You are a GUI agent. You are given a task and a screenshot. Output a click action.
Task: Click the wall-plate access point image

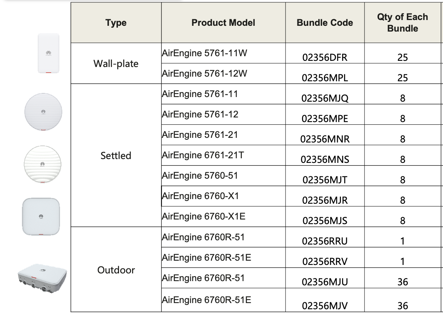click(x=49, y=53)
